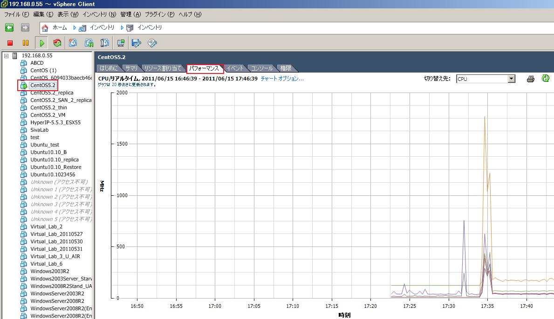
Task: Click the vSphere Client title bar icon
Action: point(4,4)
